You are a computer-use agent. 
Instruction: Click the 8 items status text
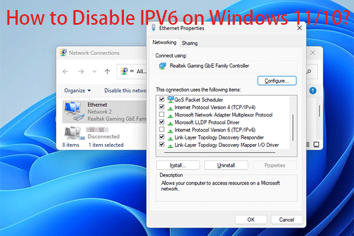(71, 145)
